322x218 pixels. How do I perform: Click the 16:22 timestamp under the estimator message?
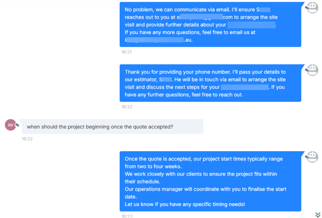click(x=127, y=107)
